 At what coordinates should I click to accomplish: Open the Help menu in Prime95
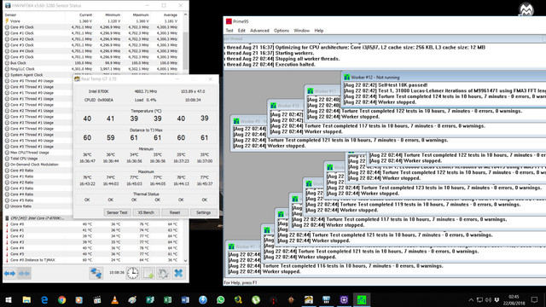point(319,31)
